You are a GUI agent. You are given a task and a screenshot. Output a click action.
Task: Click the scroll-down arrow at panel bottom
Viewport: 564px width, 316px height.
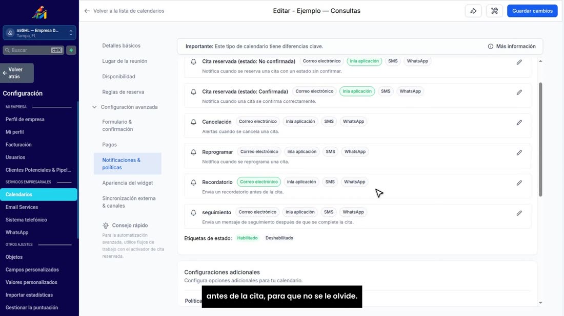[x=540, y=303]
